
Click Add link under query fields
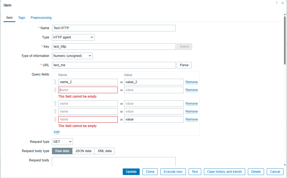(56, 132)
